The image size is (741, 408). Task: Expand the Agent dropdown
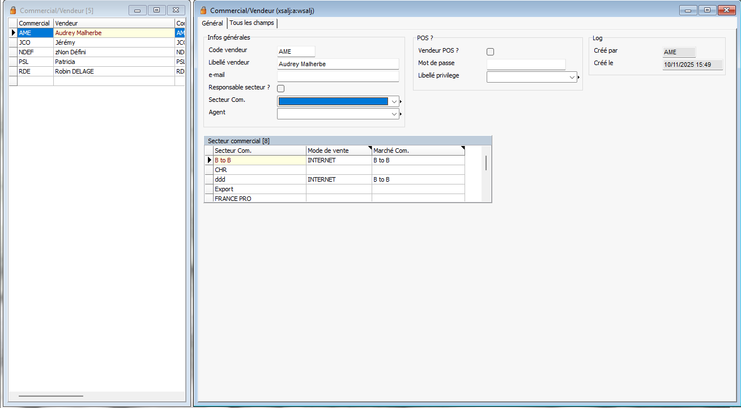click(x=394, y=114)
